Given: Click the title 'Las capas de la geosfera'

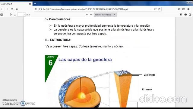Looking at the screenshot, I should tap(85, 60).
